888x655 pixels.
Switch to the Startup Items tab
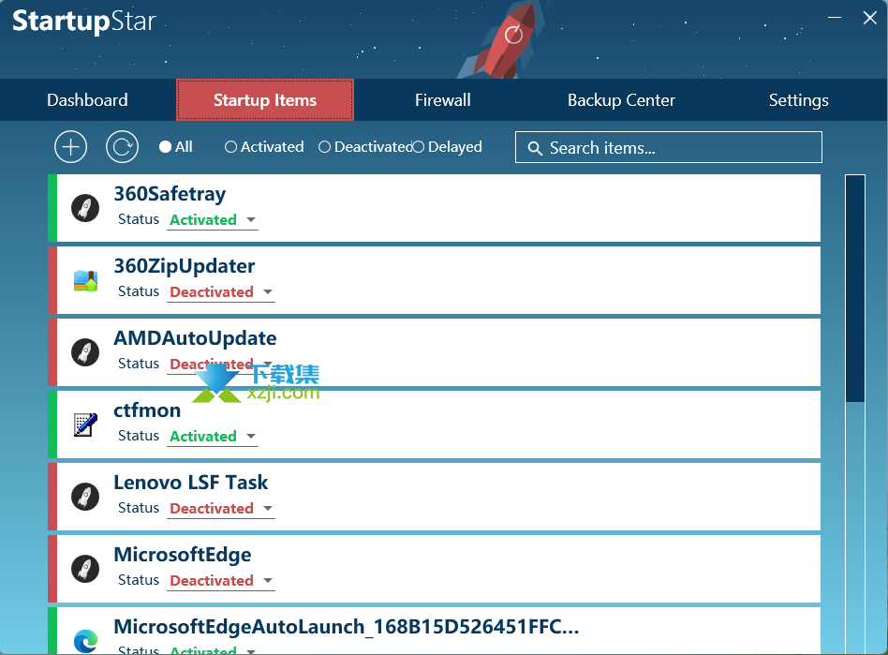[265, 100]
